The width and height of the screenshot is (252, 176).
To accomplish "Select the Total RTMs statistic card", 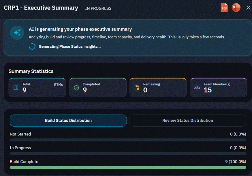I will (37, 88).
